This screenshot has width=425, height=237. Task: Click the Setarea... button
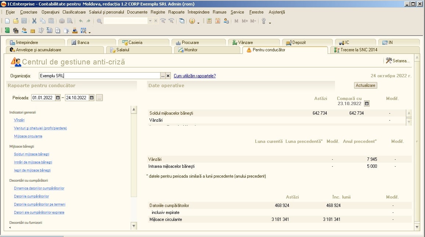(398, 61)
